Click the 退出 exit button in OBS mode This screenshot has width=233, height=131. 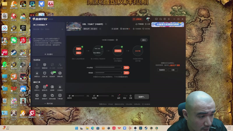click(x=144, y=40)
